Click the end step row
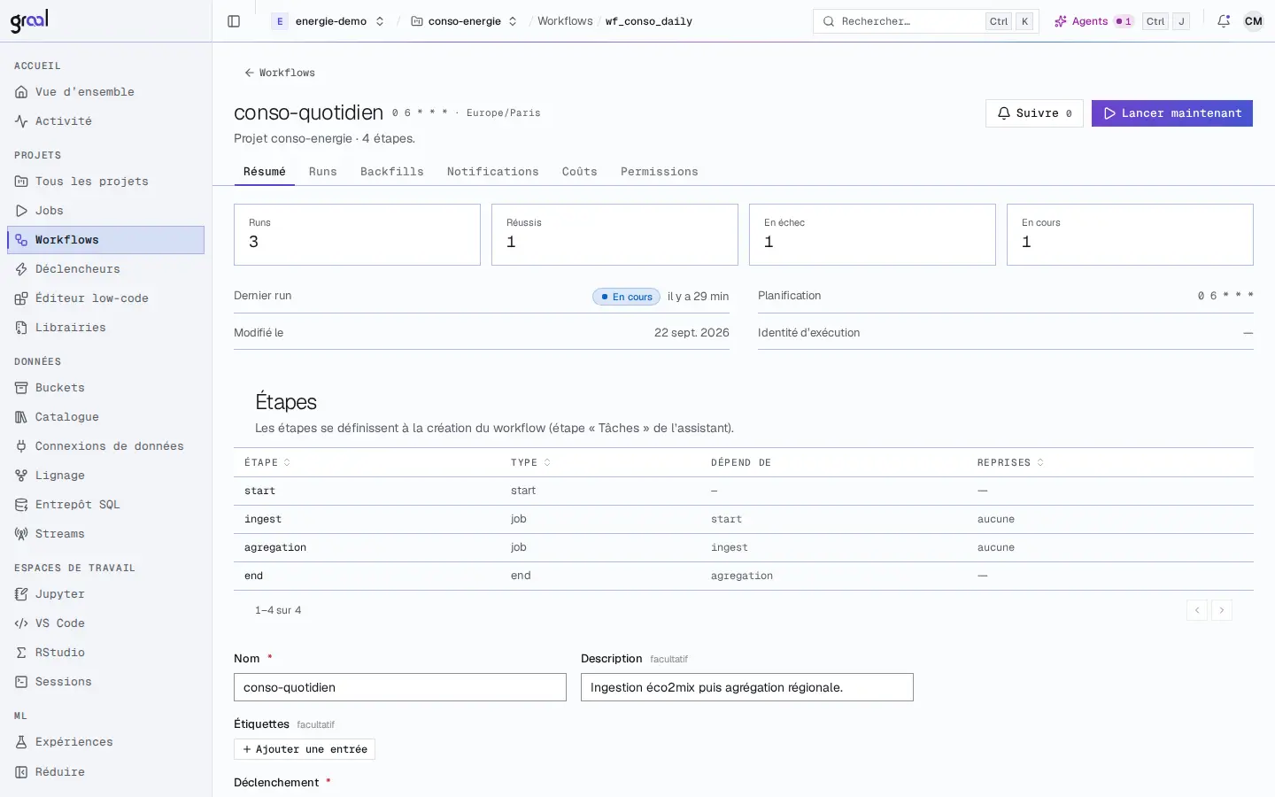This screenshot has width=1275, height=797. (x=744, y=576)
